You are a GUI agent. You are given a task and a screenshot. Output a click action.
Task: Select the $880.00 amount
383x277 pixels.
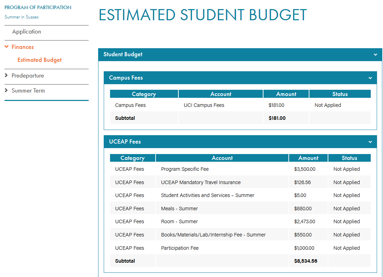click(x=303, y=209)
